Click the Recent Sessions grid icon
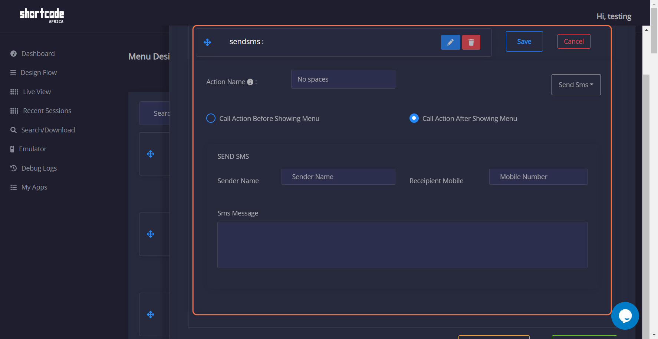This screenshot has height=339, width=658. click(14, 111)
